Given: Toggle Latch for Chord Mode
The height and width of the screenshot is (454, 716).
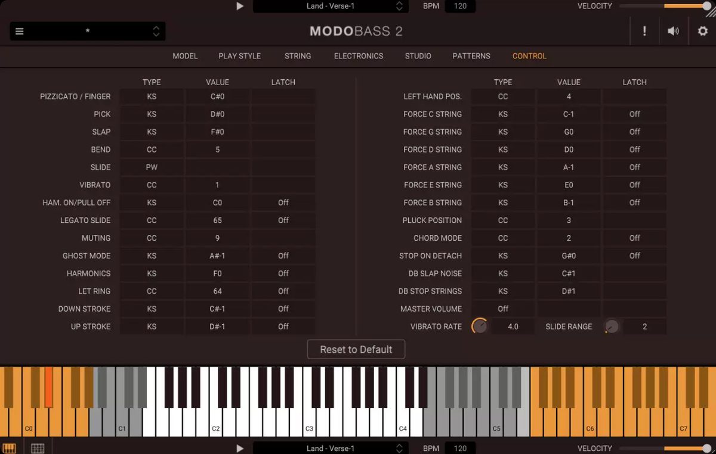Looking at the screenshot, I should (635, 238).
